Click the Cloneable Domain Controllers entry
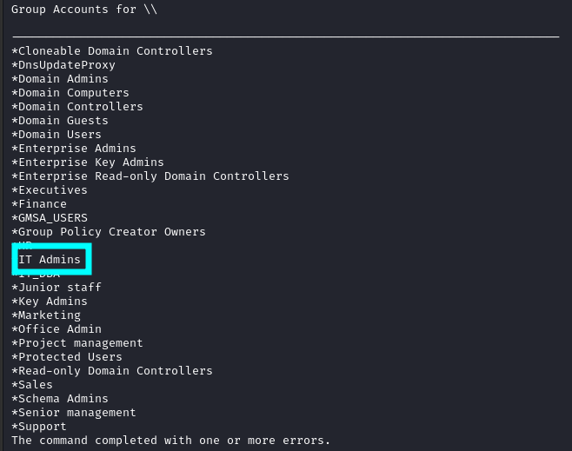 (x=112, y=51)
